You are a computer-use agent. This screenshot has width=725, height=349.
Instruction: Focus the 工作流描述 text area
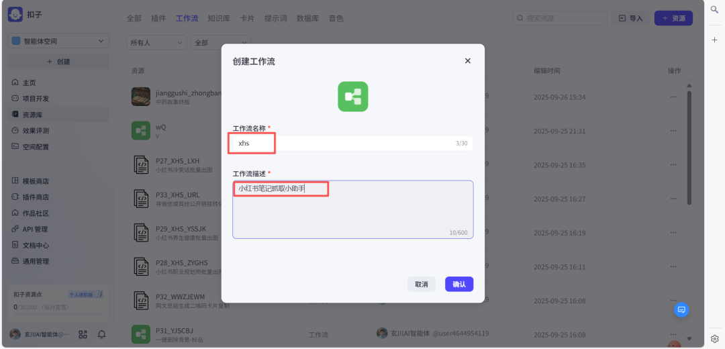tap(353, 209)
